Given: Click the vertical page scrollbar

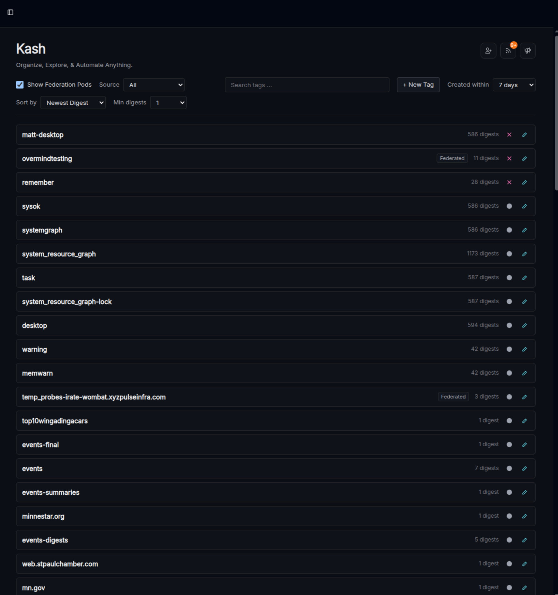Looking at the screenshot, I should coord(556,113).
